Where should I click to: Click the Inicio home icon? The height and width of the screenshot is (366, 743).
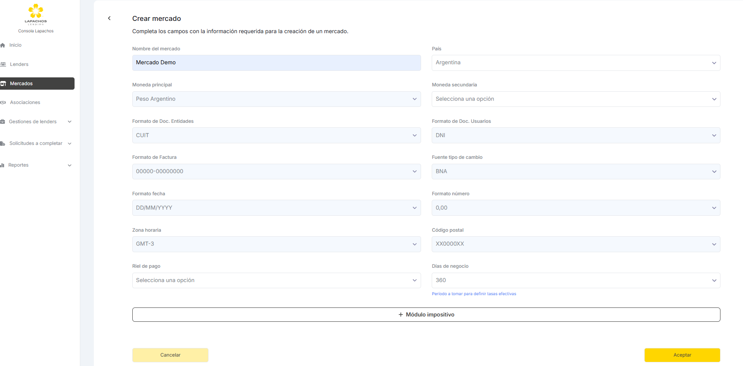[x=3, y=45]
